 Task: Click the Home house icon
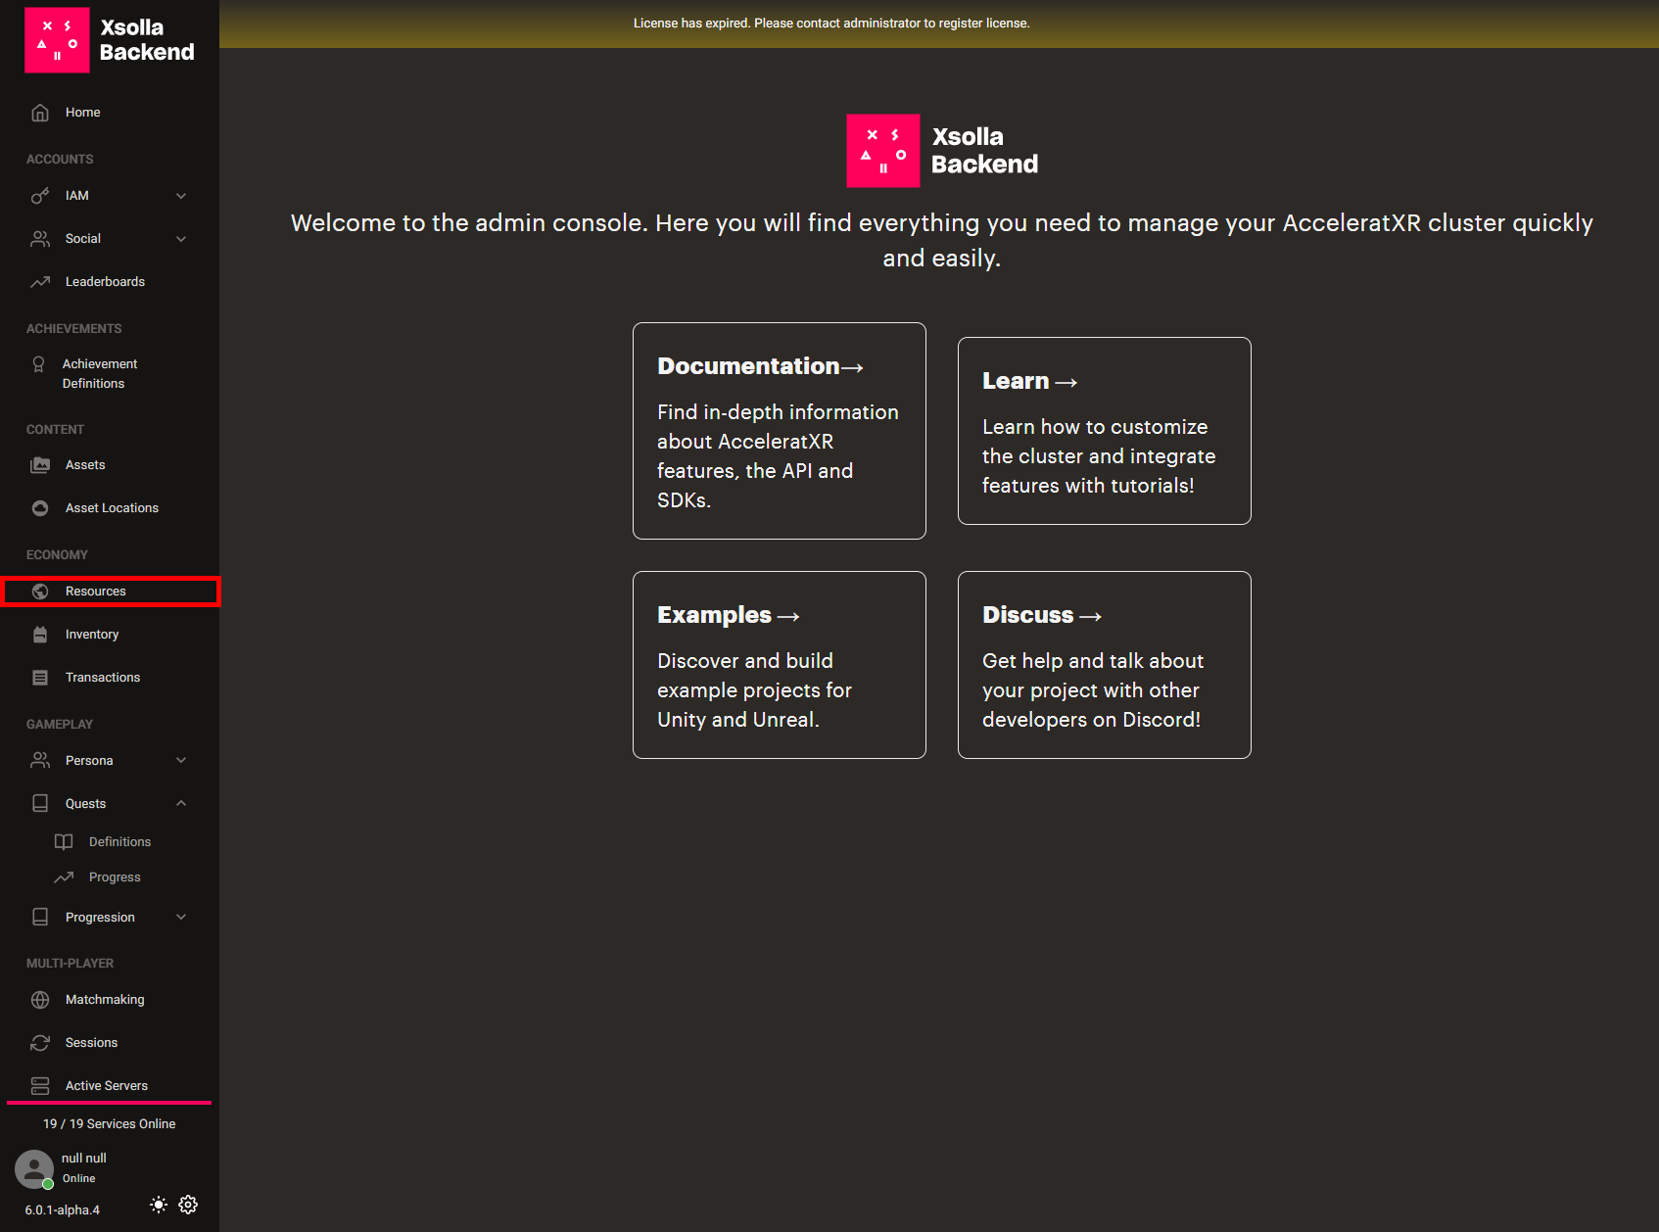40,113
